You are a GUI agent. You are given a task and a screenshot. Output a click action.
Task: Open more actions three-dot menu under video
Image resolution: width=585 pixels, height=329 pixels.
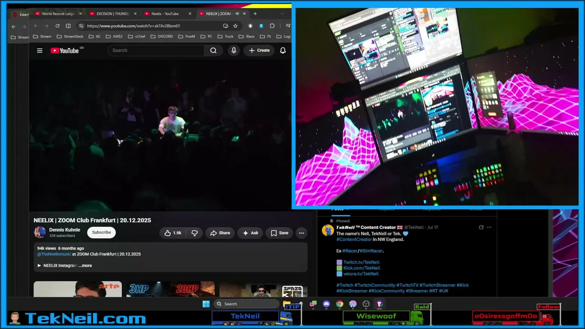pyautogui.click(x=301, y=233)
